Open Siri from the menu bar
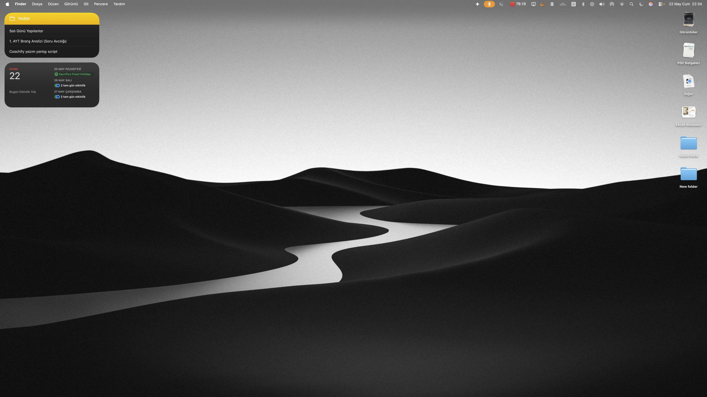The height and width of the screenshot is (397, 707). 651,4
